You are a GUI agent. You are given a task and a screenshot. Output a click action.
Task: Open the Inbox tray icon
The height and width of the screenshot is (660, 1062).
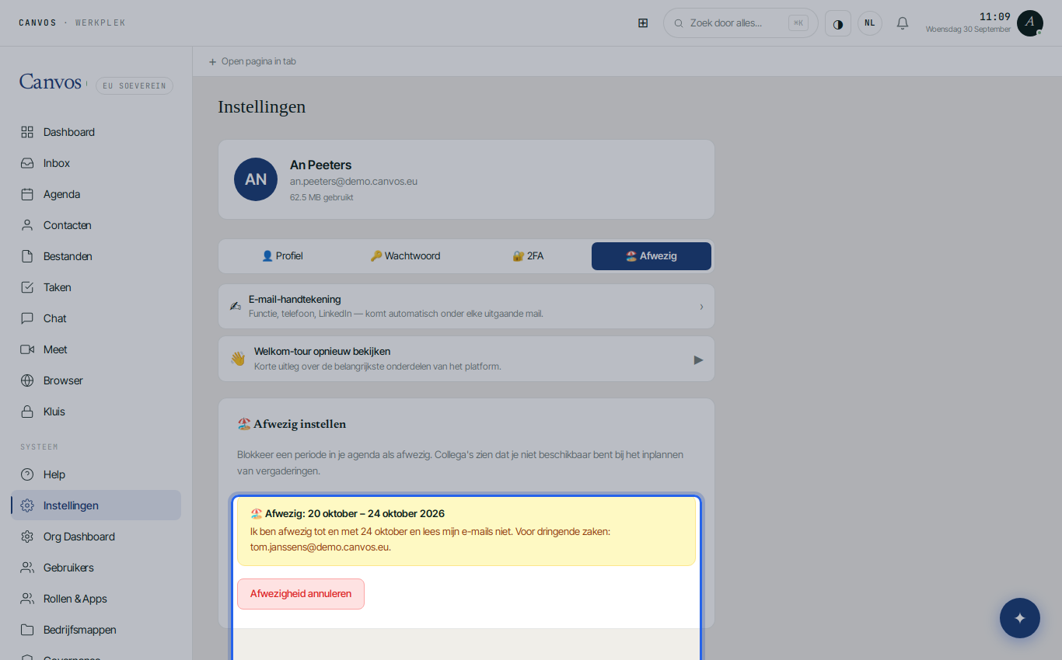(x=27, y=163)
